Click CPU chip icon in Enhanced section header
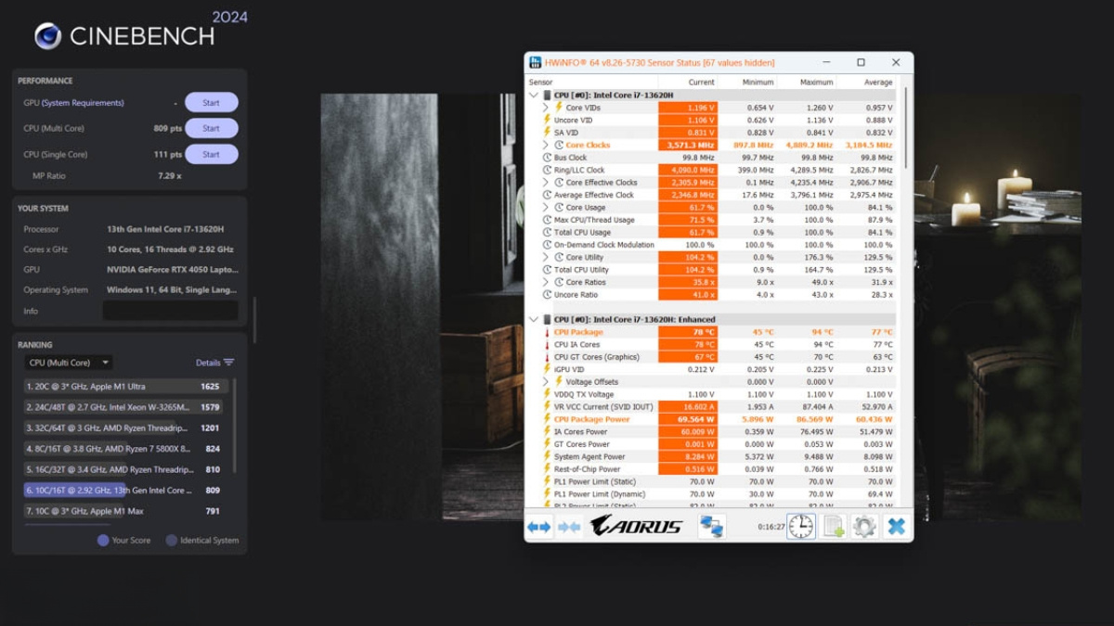 [x=548, y=319]
